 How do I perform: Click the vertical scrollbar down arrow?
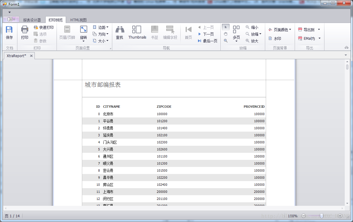point(347,203)
